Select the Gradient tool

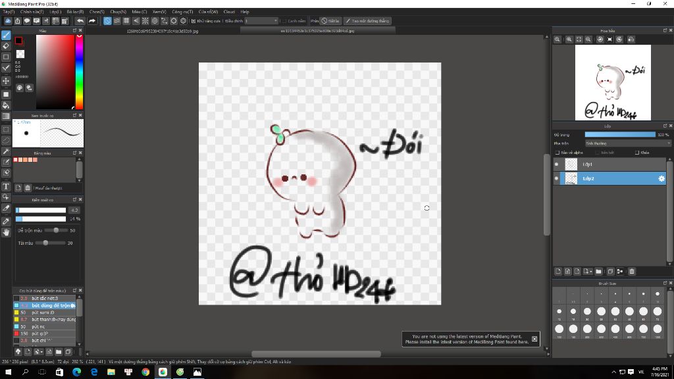6,116
